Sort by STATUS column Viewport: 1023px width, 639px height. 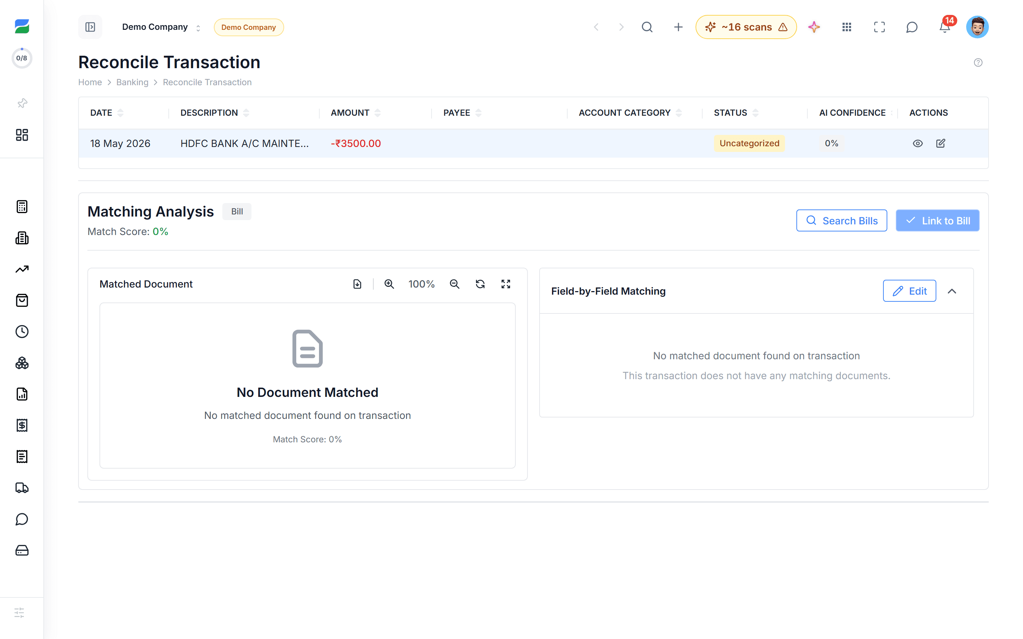(736, 113)
